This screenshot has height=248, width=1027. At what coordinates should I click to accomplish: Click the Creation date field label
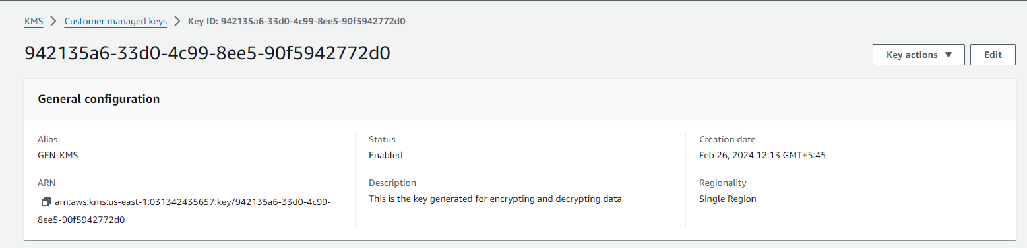tap(728, 139)
